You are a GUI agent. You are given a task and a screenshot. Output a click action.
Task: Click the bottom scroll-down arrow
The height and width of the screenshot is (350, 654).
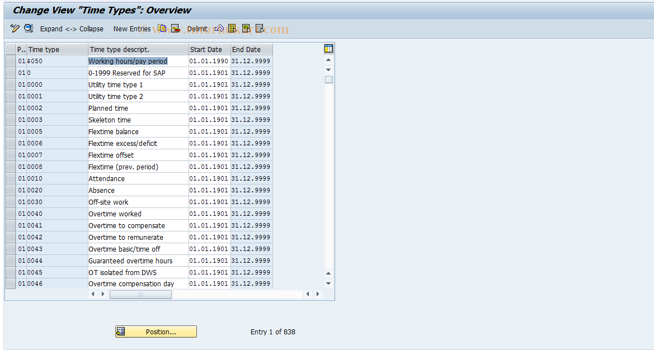pos(328,283)
